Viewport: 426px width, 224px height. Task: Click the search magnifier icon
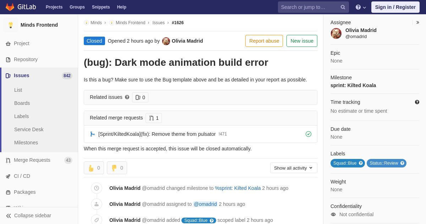click(x=343, y=7)
